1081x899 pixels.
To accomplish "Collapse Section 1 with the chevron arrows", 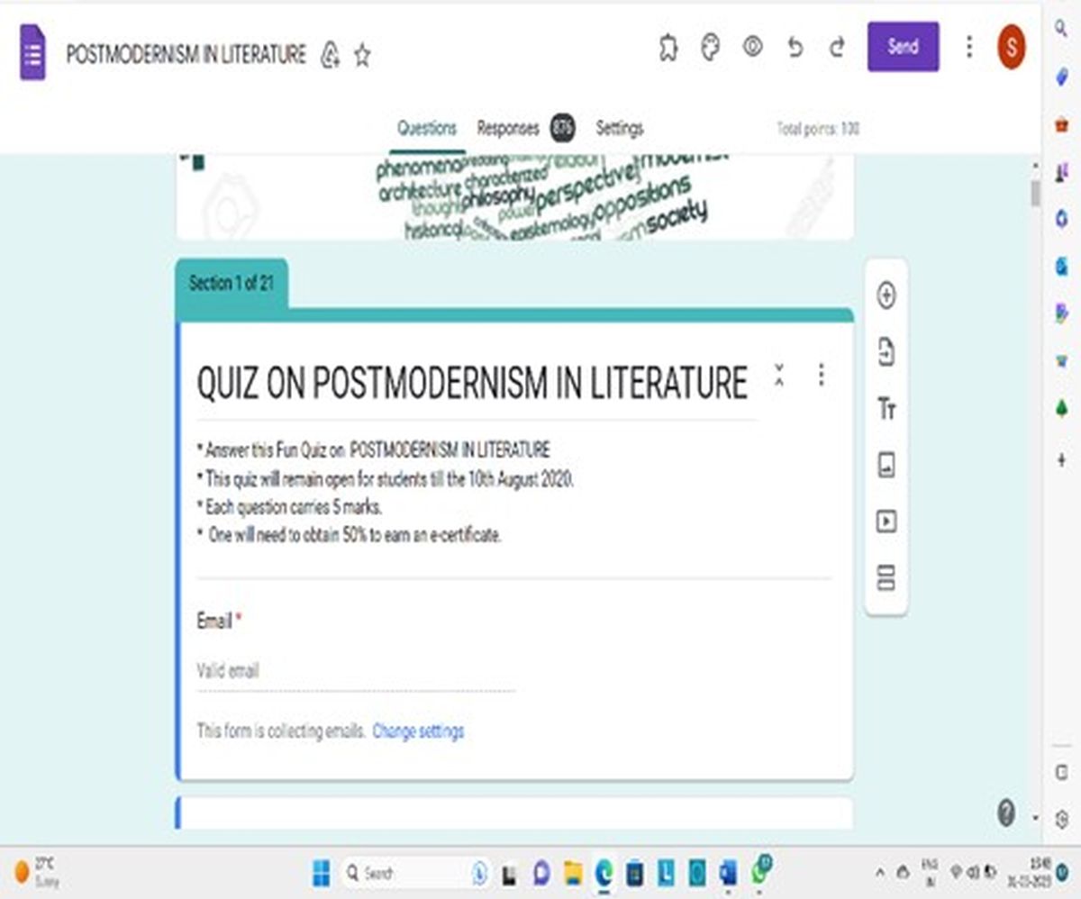I will [779, 375].
